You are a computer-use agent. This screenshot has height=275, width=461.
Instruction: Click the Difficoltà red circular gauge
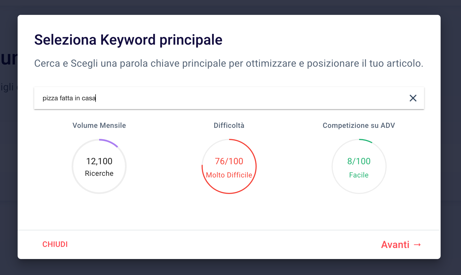point(229,166)
